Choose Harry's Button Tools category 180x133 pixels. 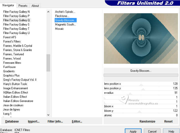[x=15, y=84]
